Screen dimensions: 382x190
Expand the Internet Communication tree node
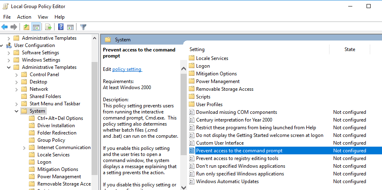point(24,148)
